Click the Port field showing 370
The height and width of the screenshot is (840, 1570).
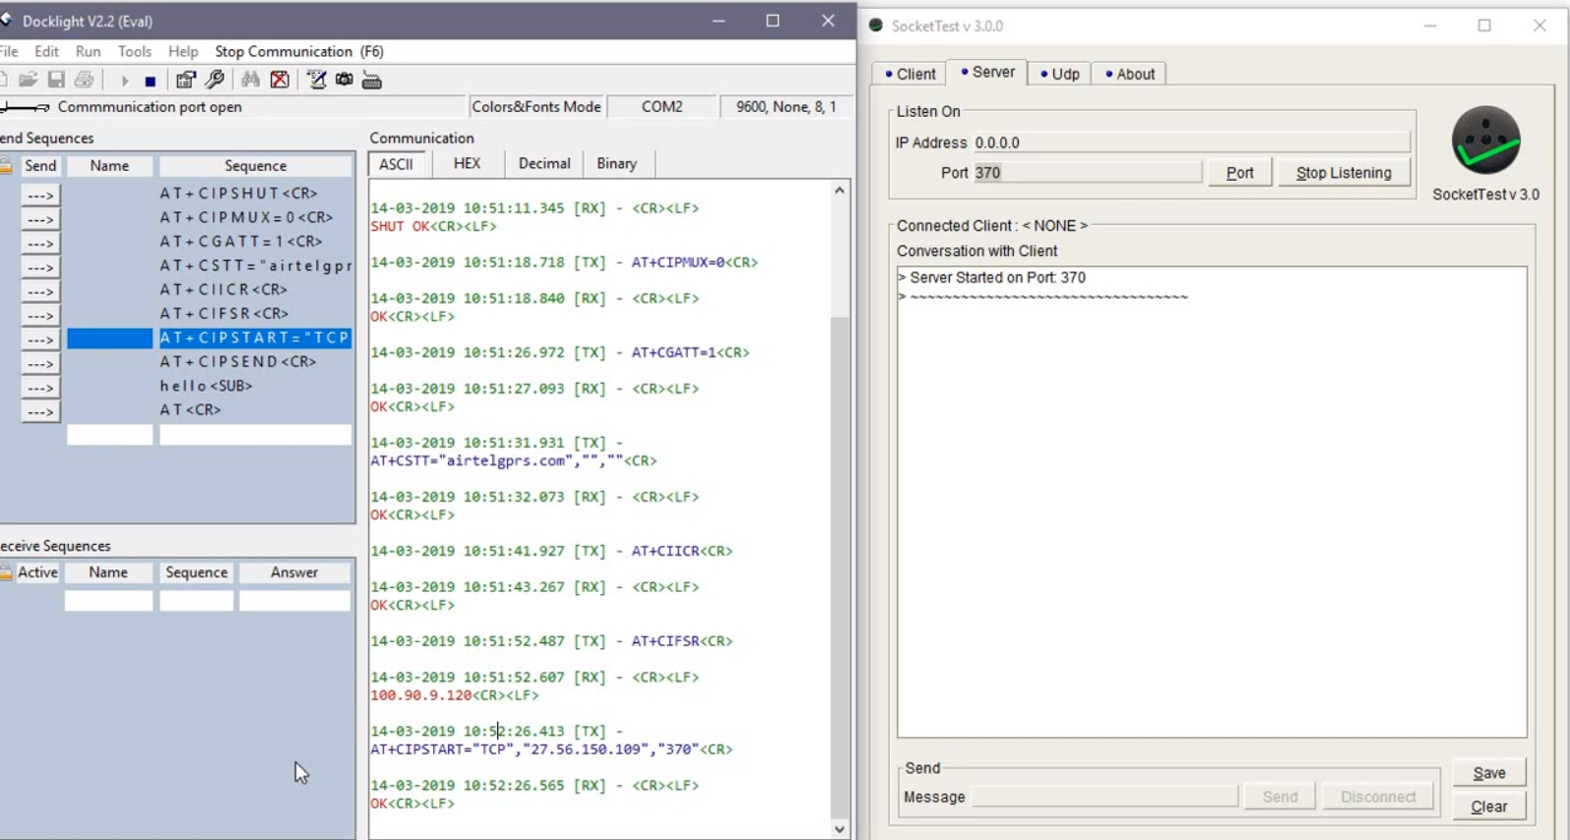(x=1087, y=173)
